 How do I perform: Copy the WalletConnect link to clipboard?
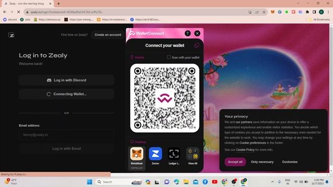(197, 45)
